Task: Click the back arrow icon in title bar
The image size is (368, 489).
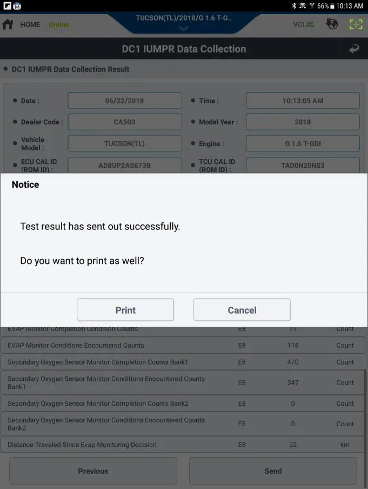Action: [x=354, y=49]
